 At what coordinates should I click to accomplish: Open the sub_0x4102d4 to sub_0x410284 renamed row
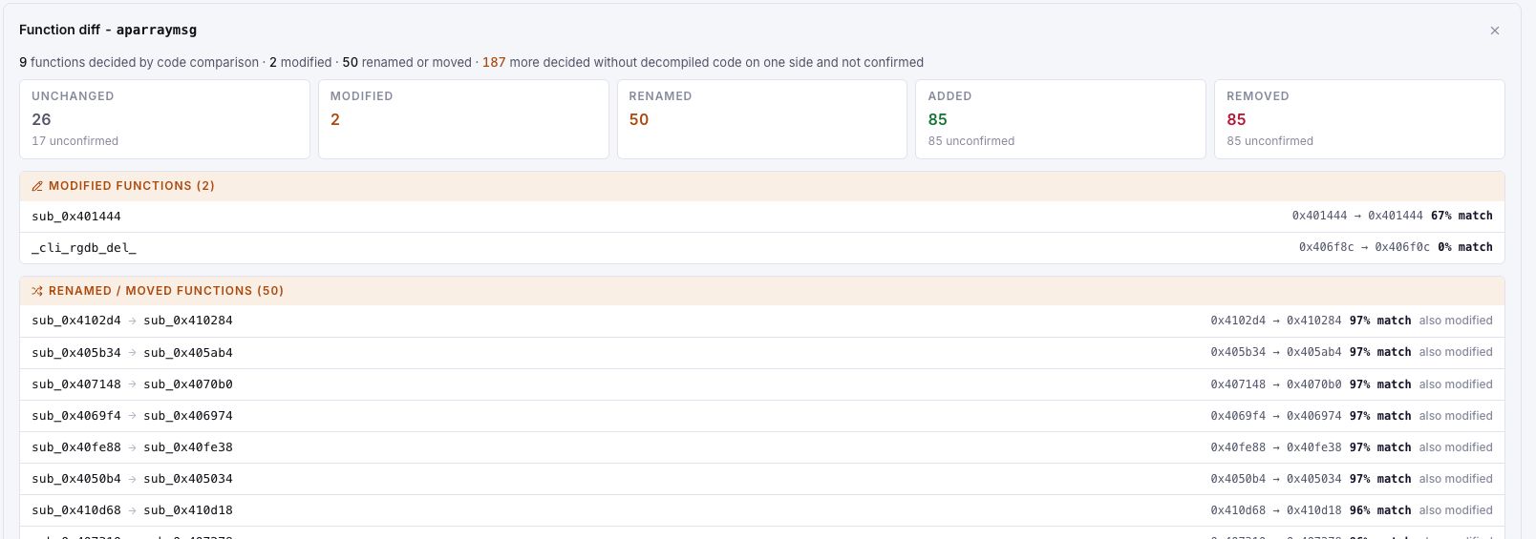[x=762, y=321]
